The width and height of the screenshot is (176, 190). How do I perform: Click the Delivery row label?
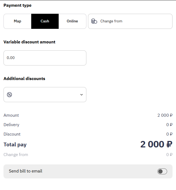point(11,125)
